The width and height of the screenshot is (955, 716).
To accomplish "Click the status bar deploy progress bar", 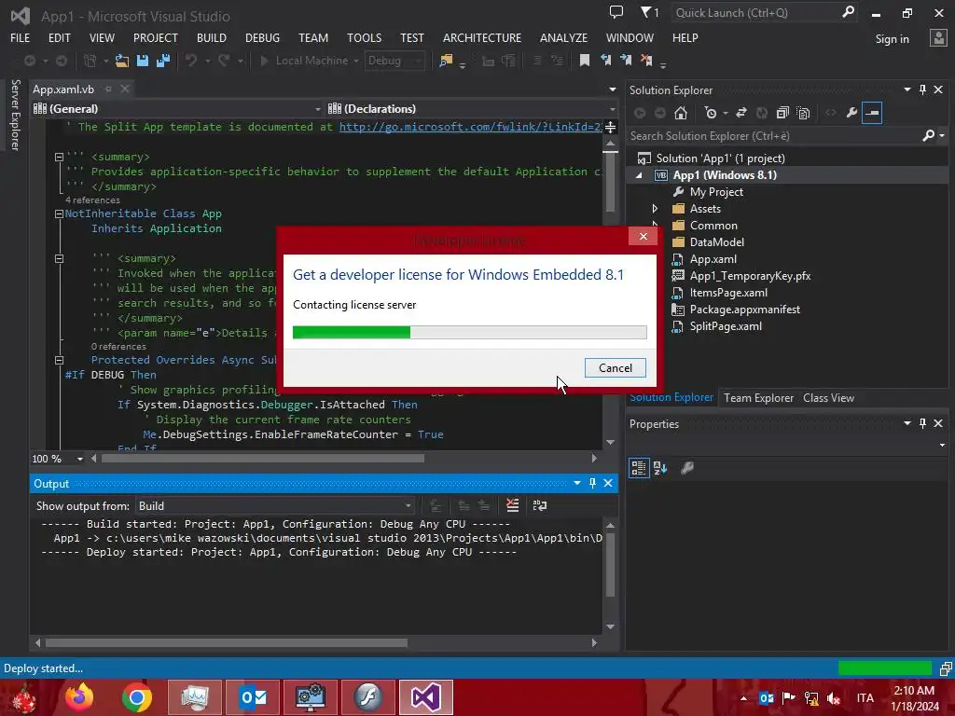I will tap(885, 668).
